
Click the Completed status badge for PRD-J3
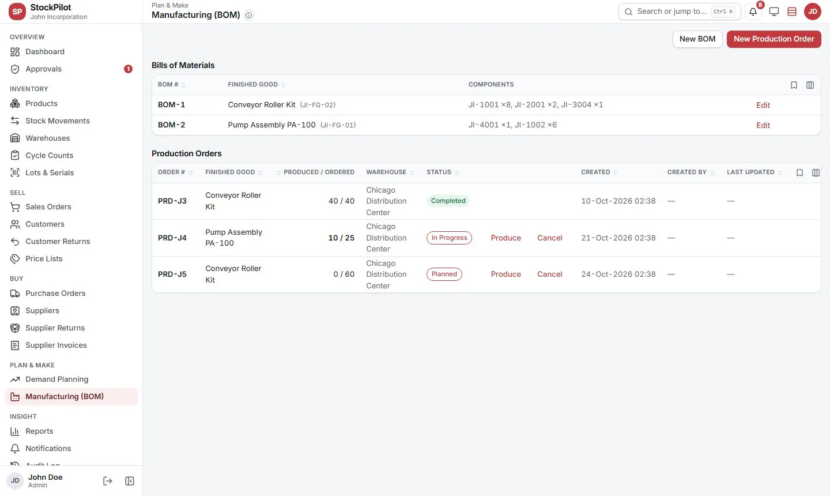(x=448, y=201)
